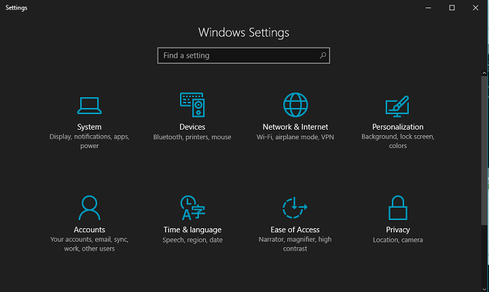This screenshot has height=292, width=489.
Task: Click 'Background, lock screen, colors' description
Action: click(x=398, y=141)
